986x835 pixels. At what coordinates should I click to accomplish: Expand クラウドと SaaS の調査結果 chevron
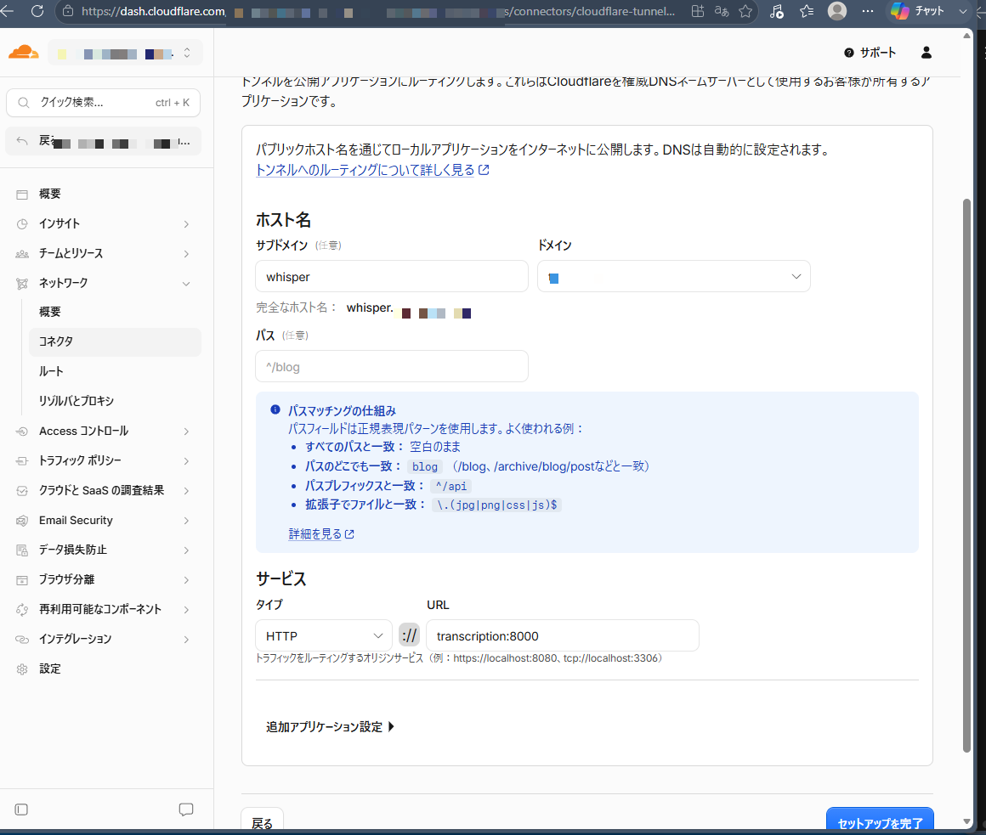(x=186, y=491)
